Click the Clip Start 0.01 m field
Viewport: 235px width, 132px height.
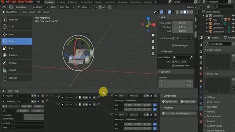(x=182, y=27)
